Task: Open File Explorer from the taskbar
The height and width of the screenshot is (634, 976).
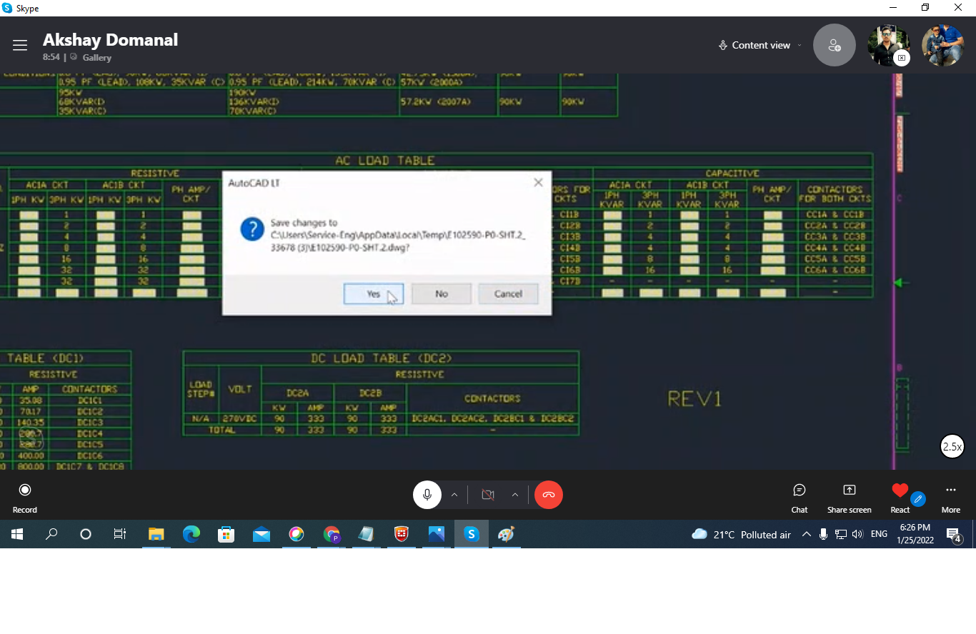Action: pyautogui.click(x=156, y=534)
